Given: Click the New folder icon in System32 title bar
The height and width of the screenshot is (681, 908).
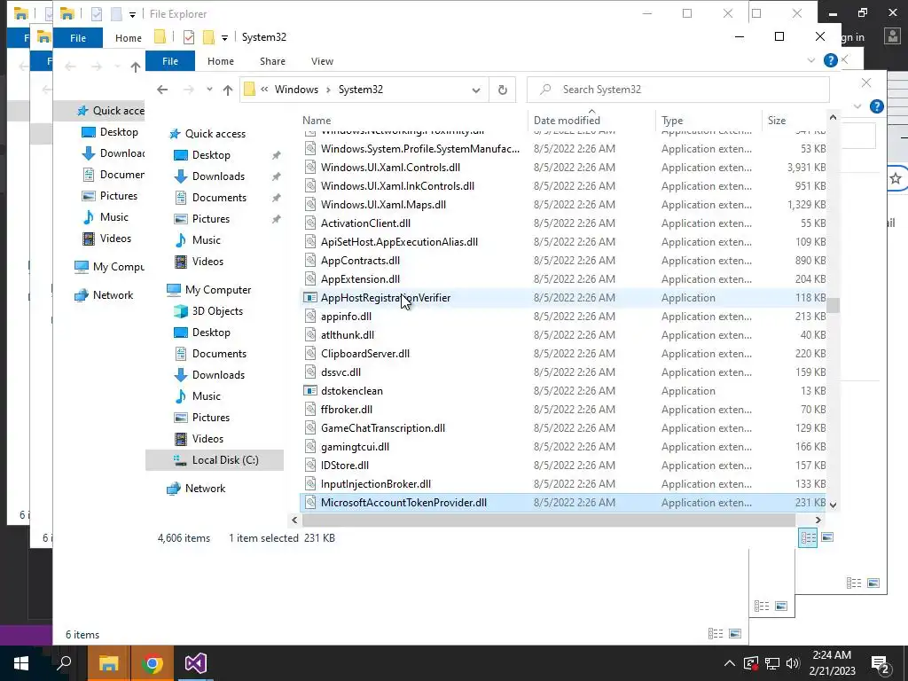Looking at the screenshot, I should click(208, 37).
